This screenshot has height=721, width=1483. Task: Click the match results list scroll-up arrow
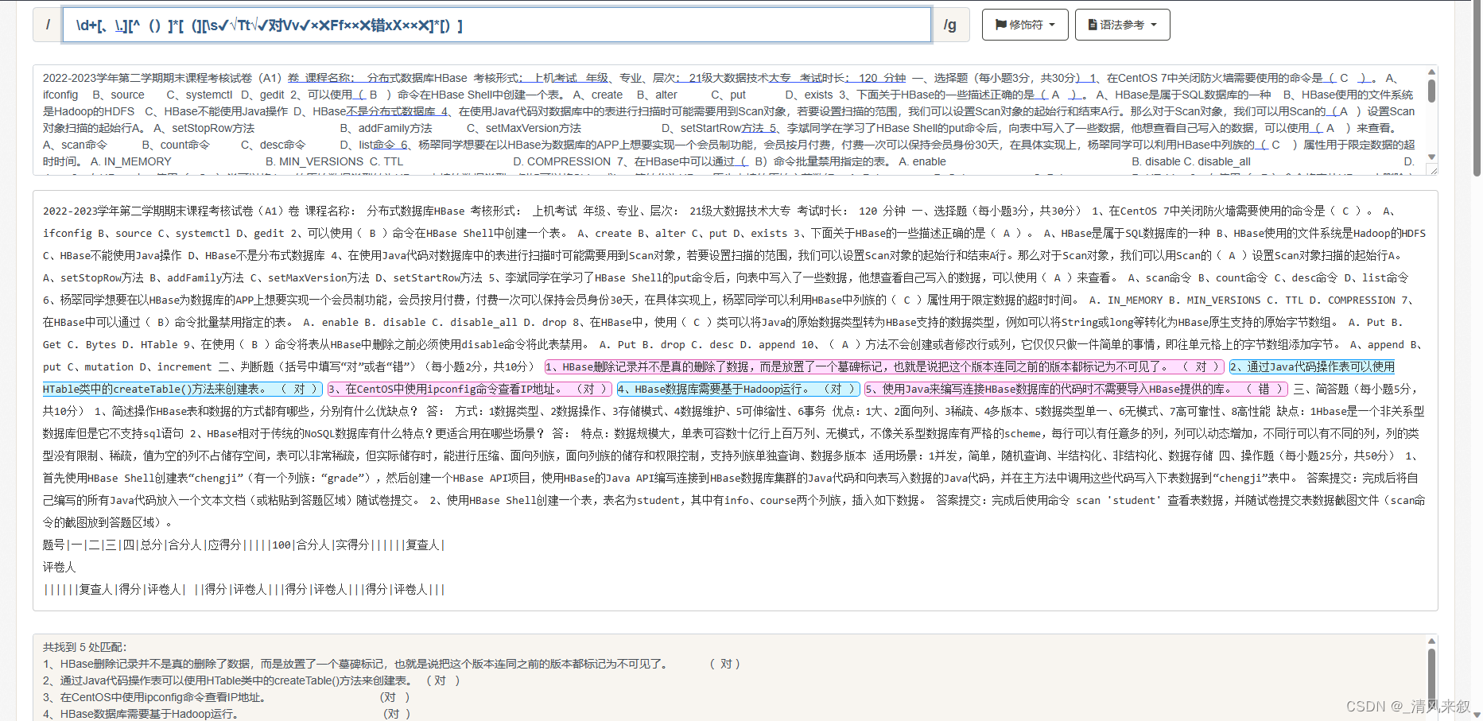1431,641
